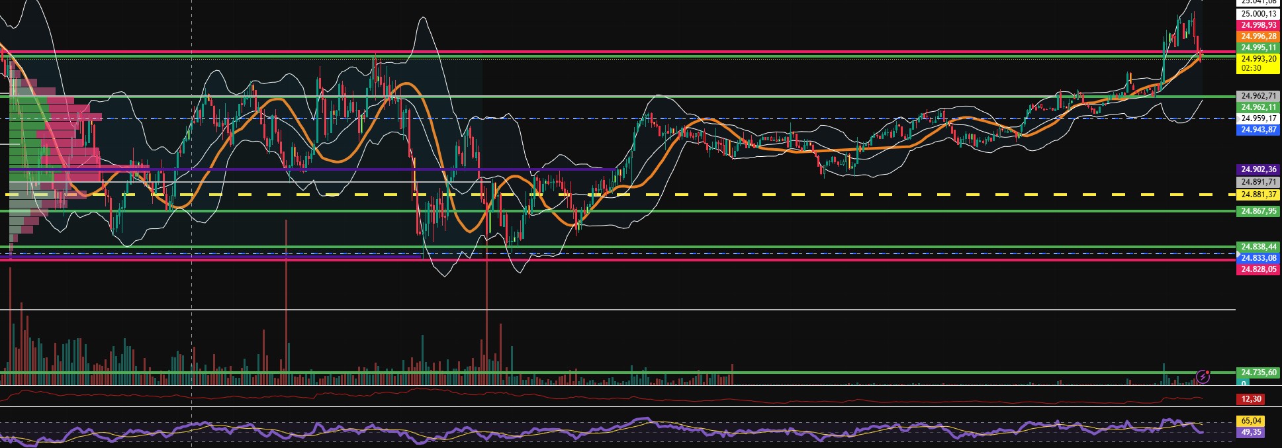Screen dimensions: 1282x448
Task: Select the green 24.735,60 level label
Action: point(1258,373)
